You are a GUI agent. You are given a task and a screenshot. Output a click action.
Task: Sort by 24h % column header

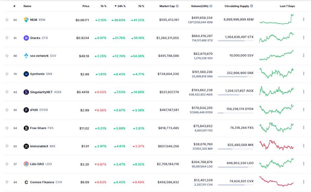click(x=120, y=6)
